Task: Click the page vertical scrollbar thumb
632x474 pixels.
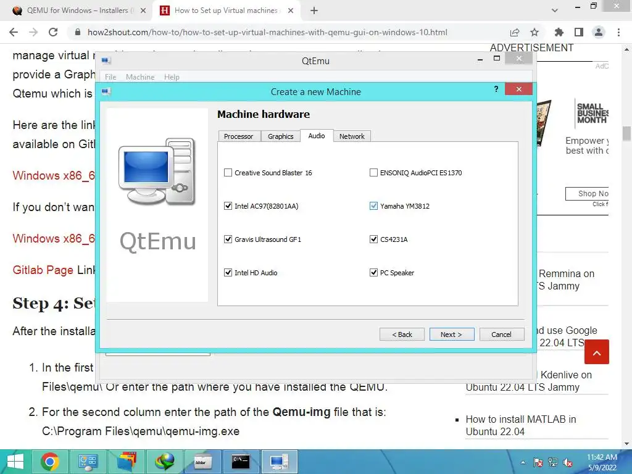Action: click(626, 134)
